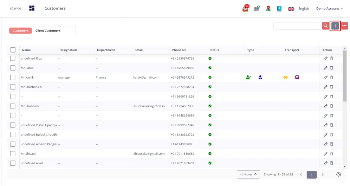Edit the undefined Alberto Pangili row
Image resolution: width=350 pixels, height=186 pixels.
325,144
